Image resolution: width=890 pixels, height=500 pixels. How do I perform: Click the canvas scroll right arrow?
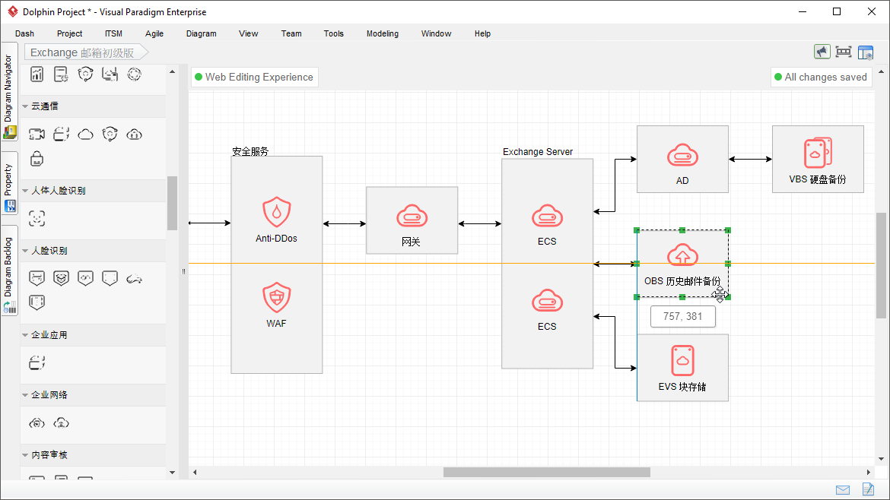869,472
